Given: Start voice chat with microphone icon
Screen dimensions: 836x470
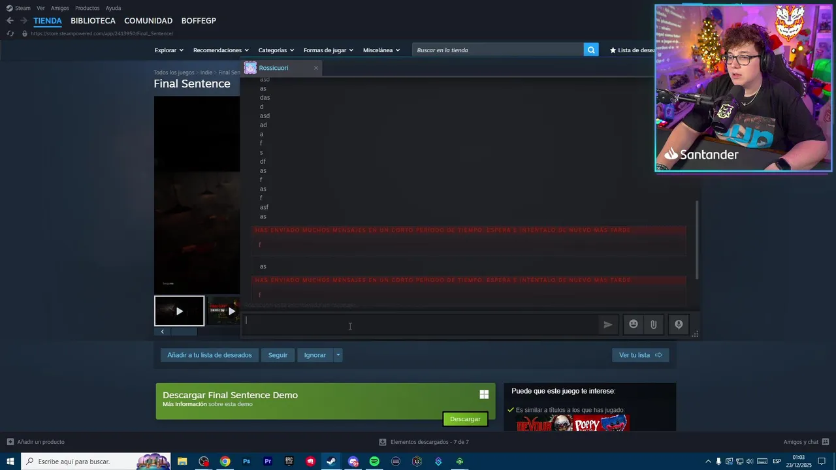Looking at the screenshot, I should point(679,324).
